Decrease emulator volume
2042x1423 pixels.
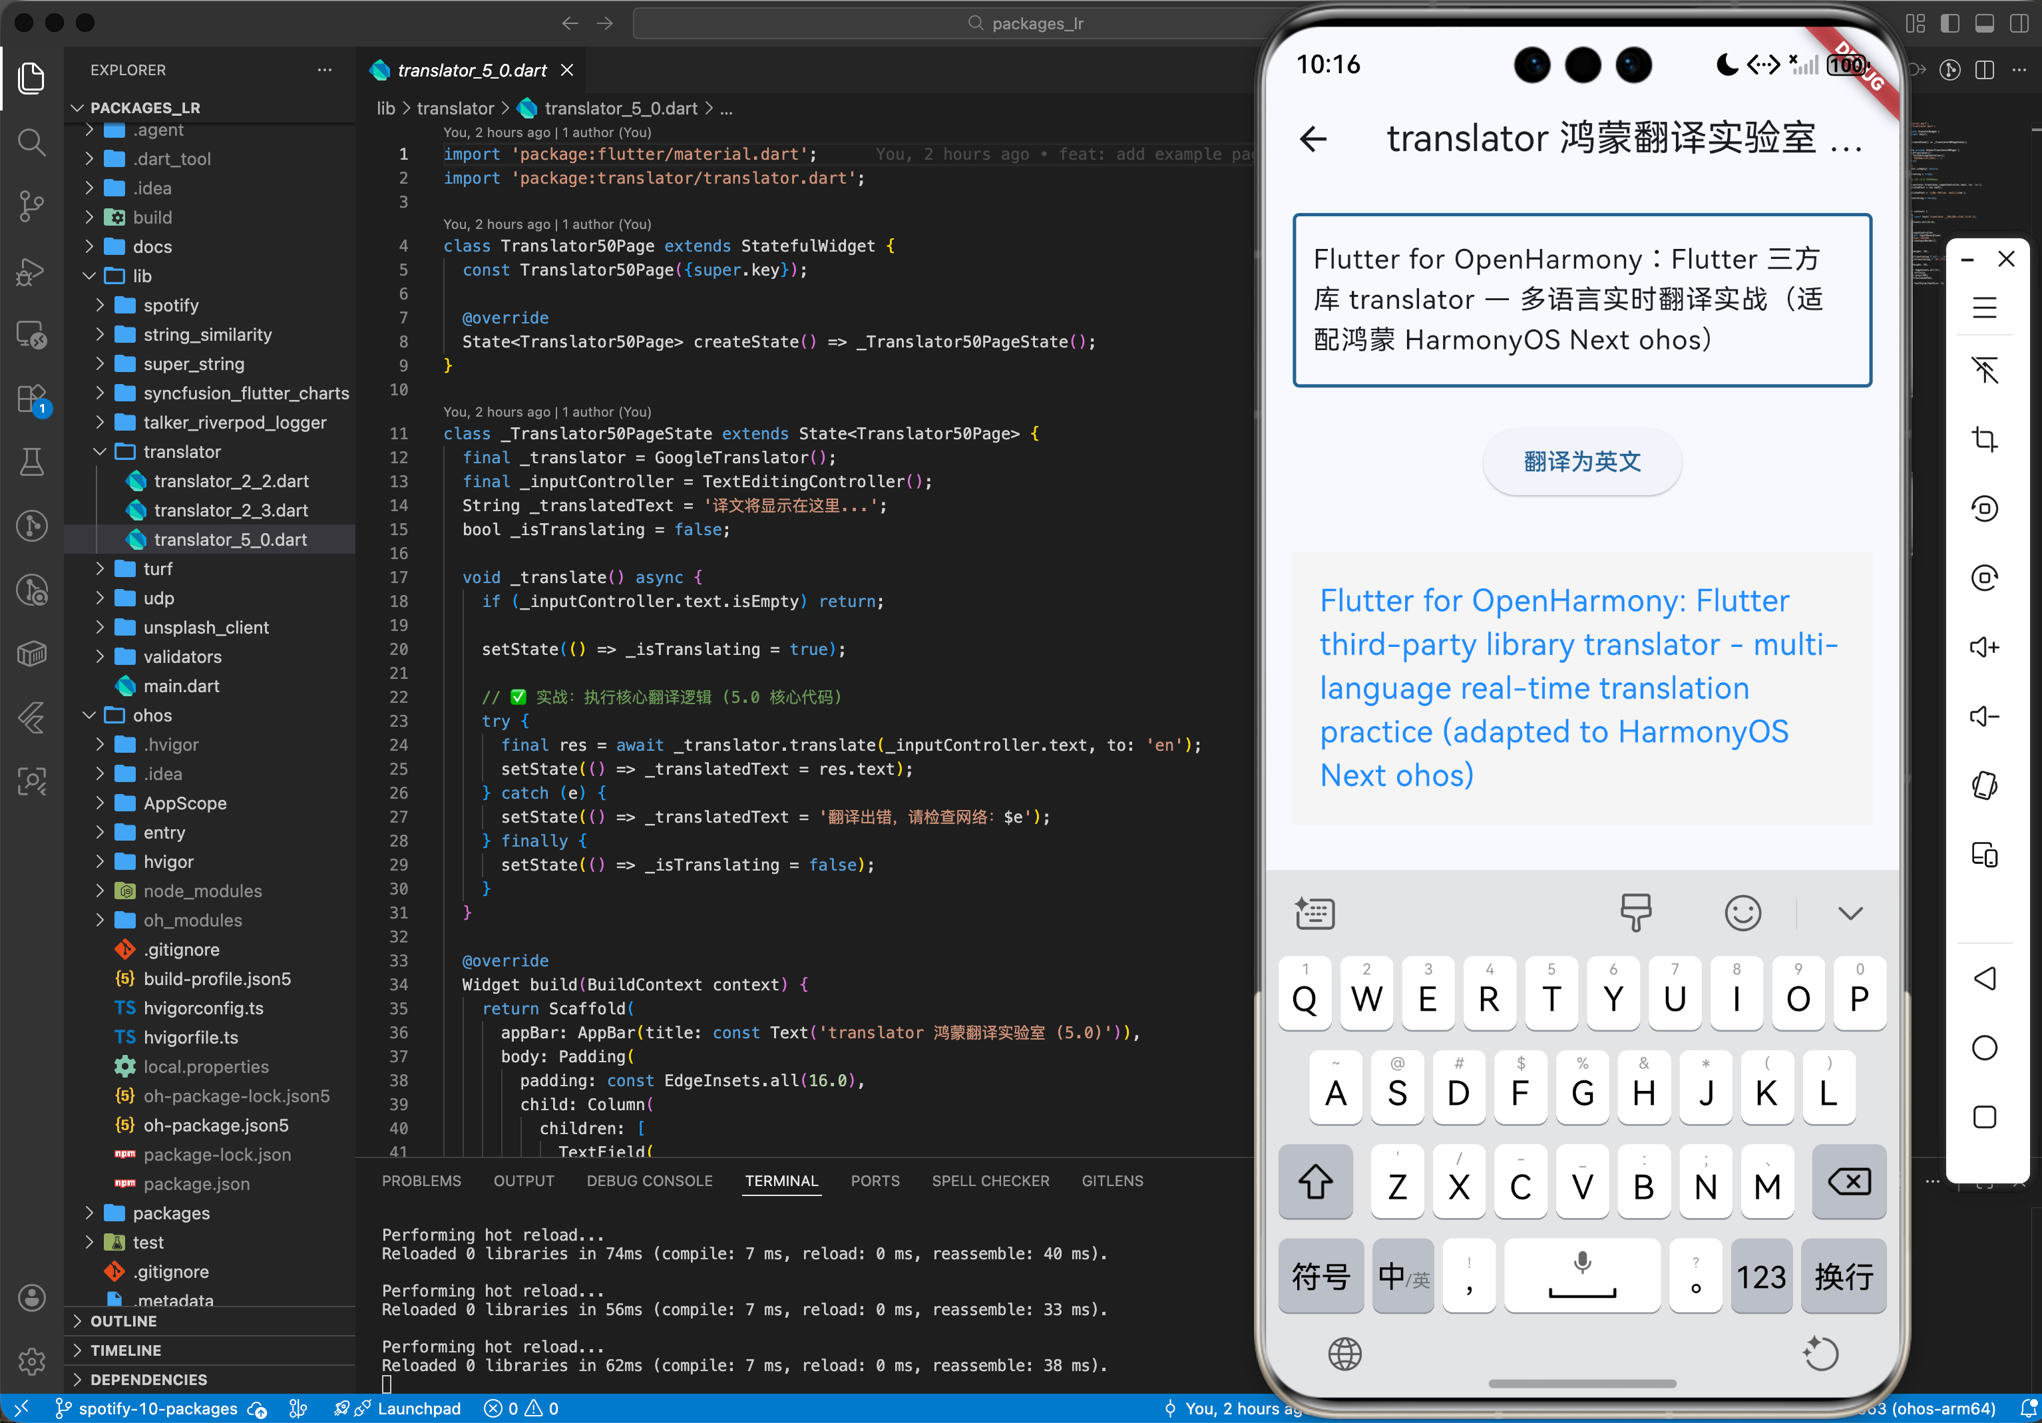coord(1984,716)
